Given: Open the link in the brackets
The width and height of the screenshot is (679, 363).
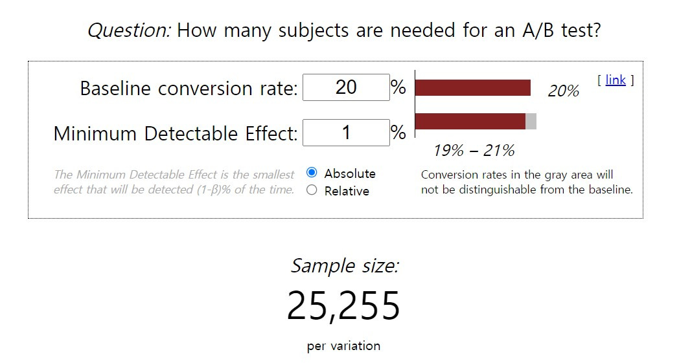Looking at the screenshot, I should click(616, 80).
